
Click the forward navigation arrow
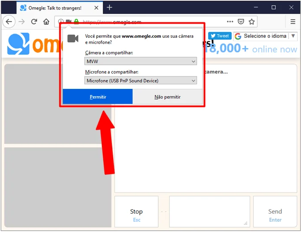tap(21, 21)
